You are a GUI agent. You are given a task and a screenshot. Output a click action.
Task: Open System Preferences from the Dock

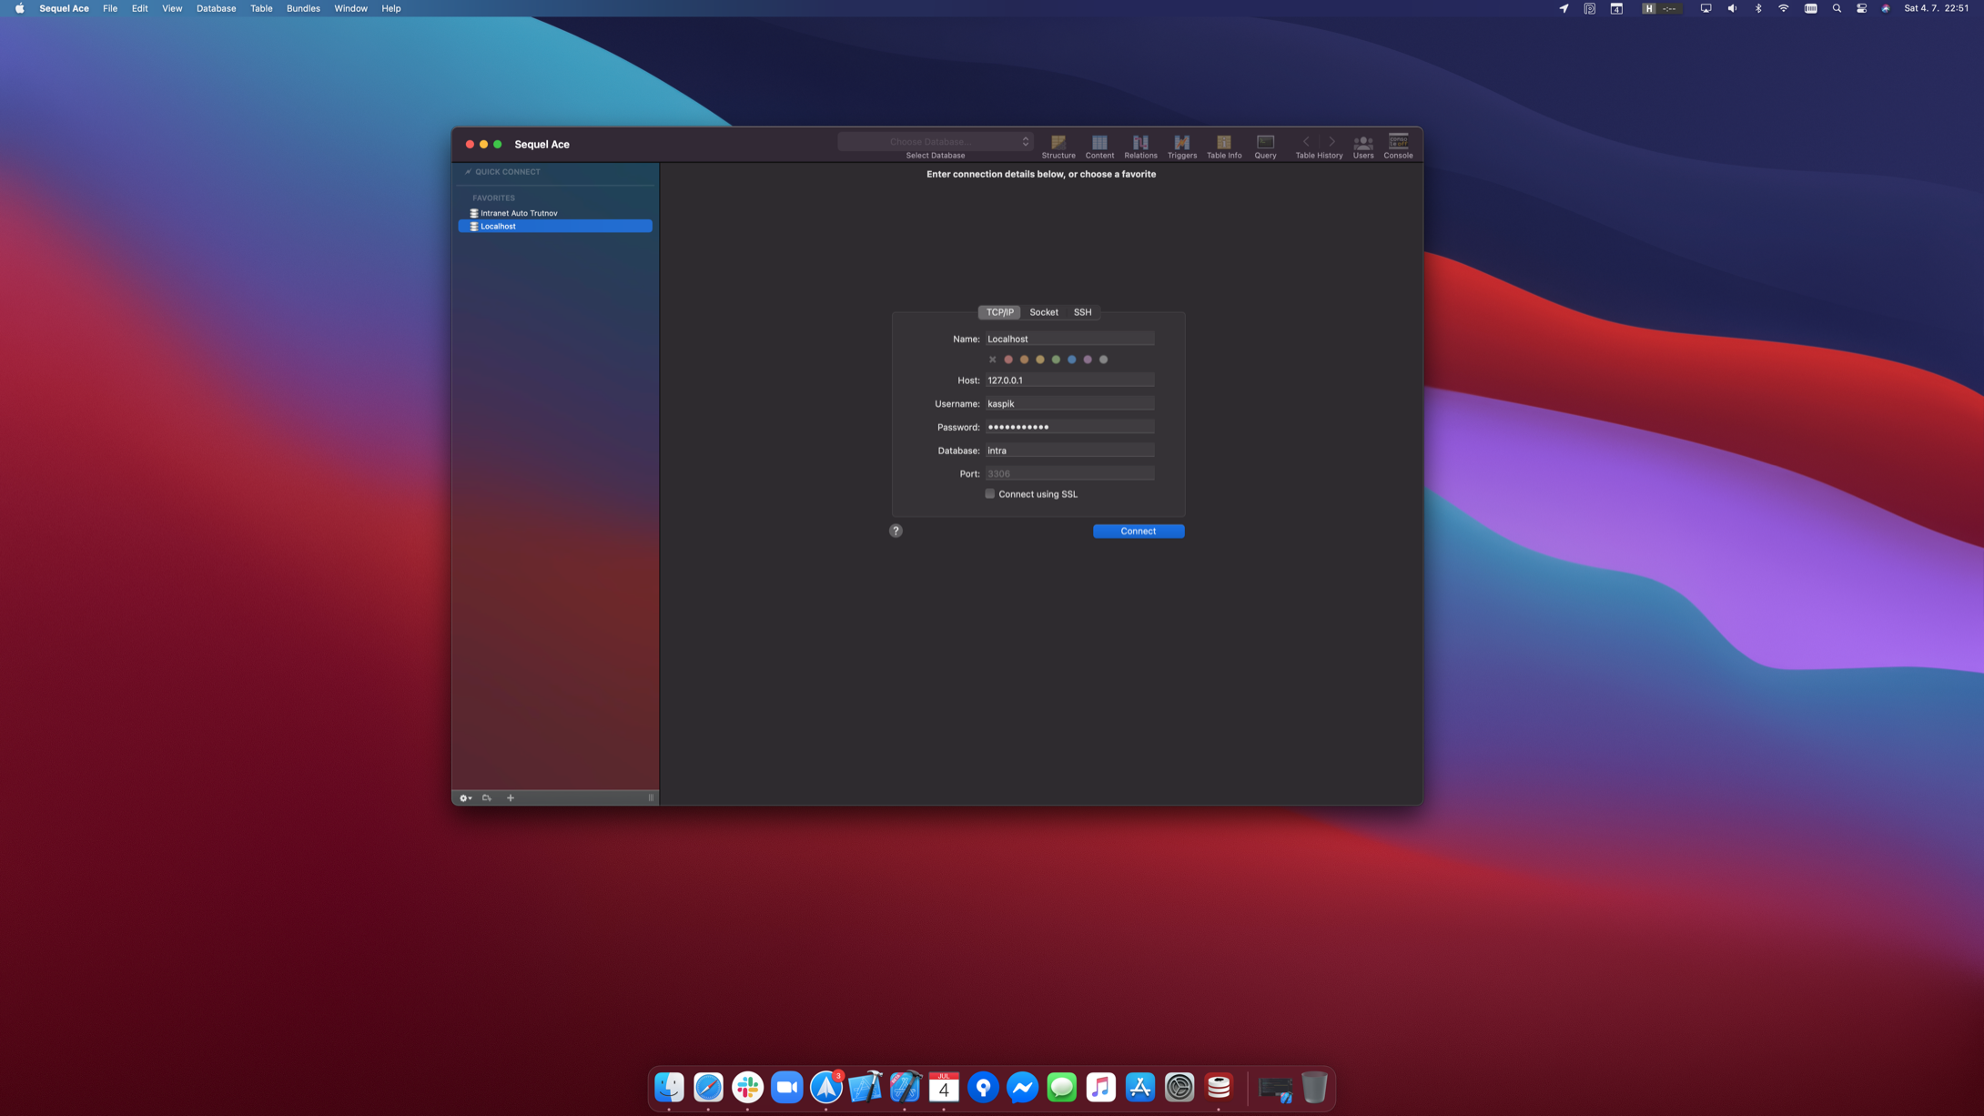(1179, 1087)
